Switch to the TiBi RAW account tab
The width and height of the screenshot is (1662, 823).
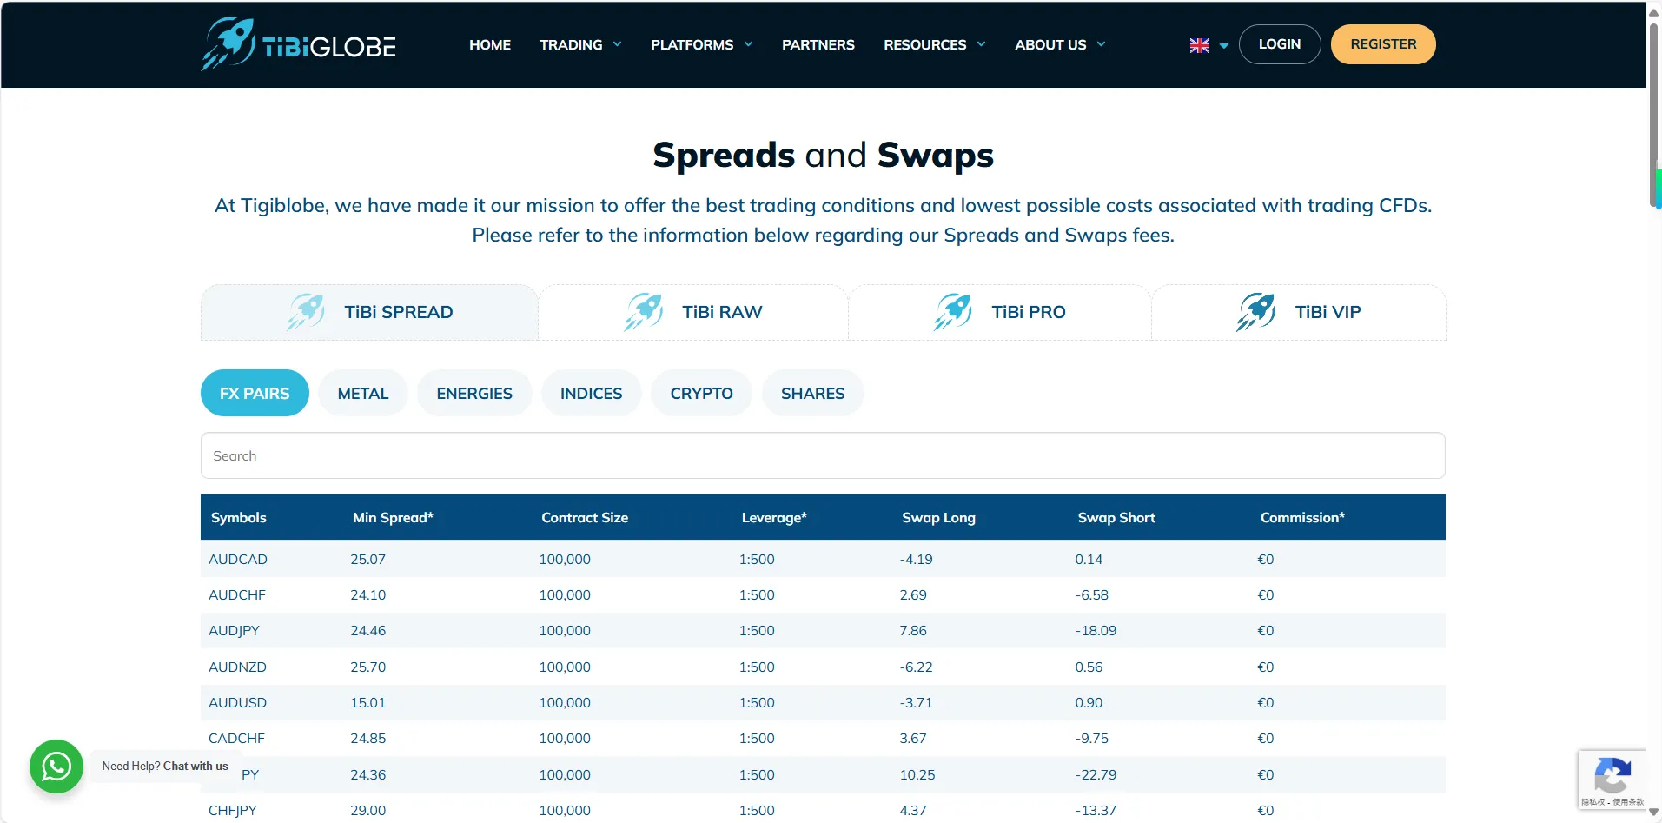tap(693, 312)
